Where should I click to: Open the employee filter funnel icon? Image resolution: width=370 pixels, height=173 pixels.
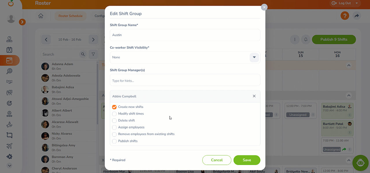point(93,54)
